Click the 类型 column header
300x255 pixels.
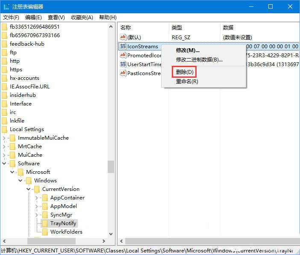pyautogui.click(x=194, y=28)
